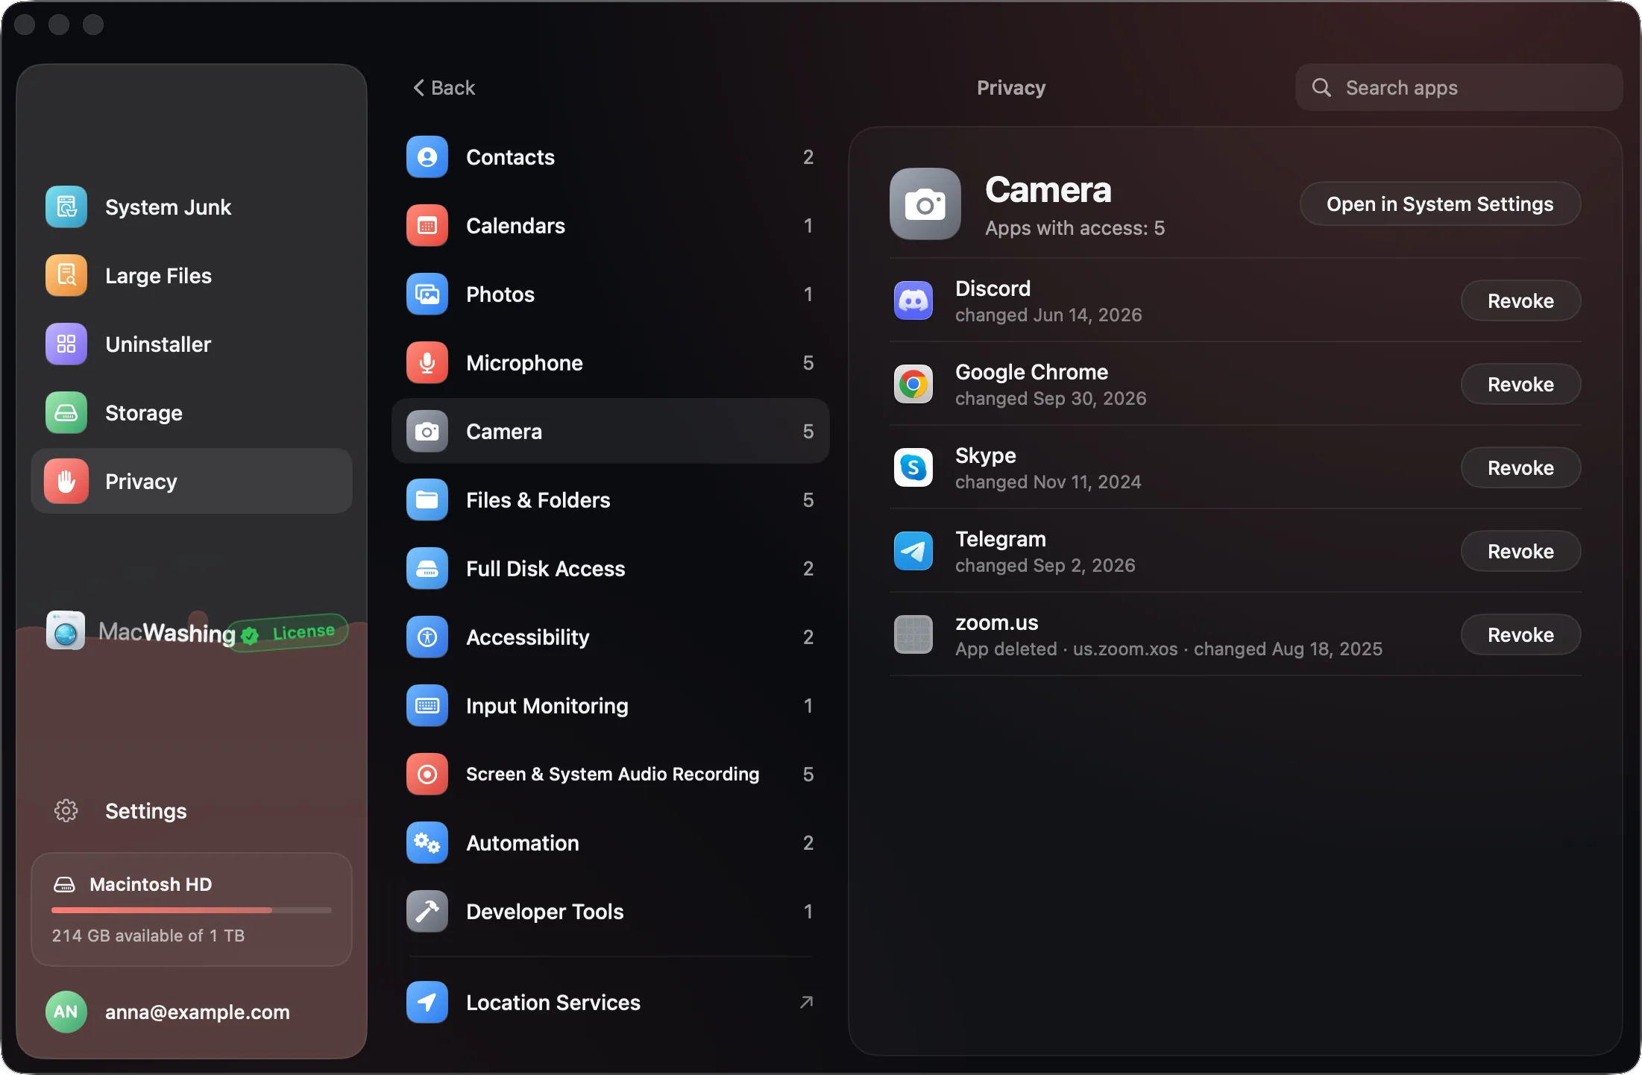Screen dimensions: 1642x1075
Task: Click the Contacts count of 2
Action: pos(808,157)
